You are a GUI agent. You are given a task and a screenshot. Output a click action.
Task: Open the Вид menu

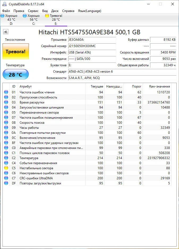(45, 11)
